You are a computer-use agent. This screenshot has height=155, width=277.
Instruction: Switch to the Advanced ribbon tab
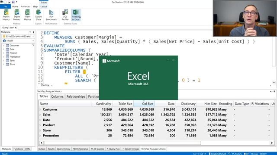26,6
